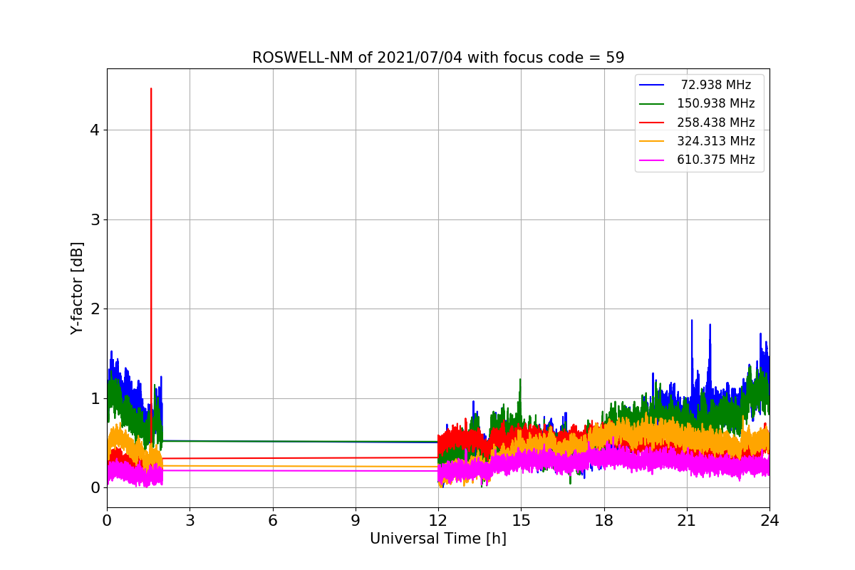Click the tall red spike peak
855x570 pixels.
coord(151,89)
